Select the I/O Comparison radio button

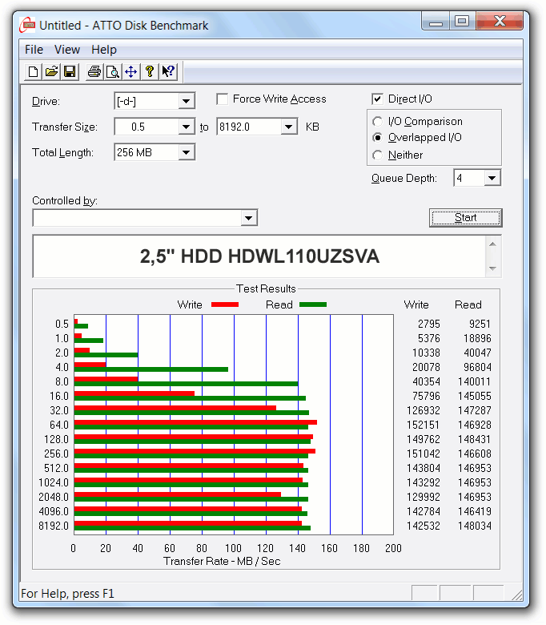pos(377,121)
